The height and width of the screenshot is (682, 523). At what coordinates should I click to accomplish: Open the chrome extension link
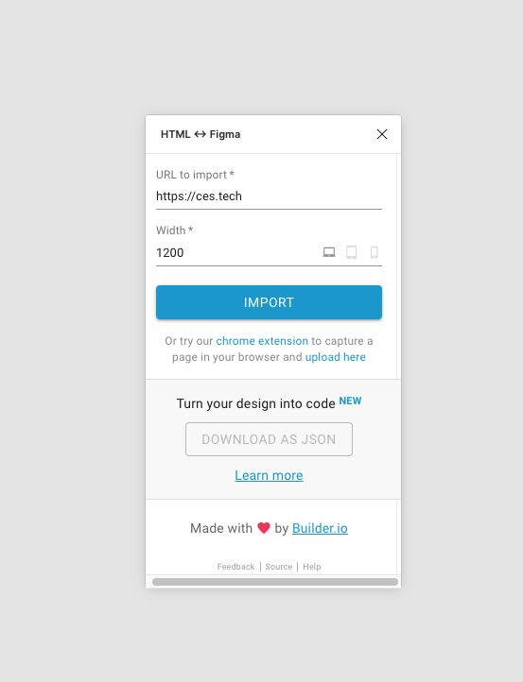262,341
